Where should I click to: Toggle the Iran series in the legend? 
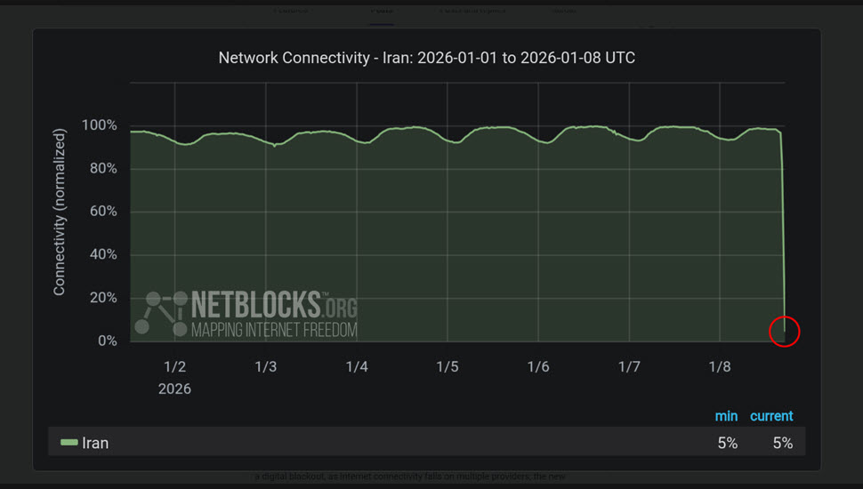95,443
